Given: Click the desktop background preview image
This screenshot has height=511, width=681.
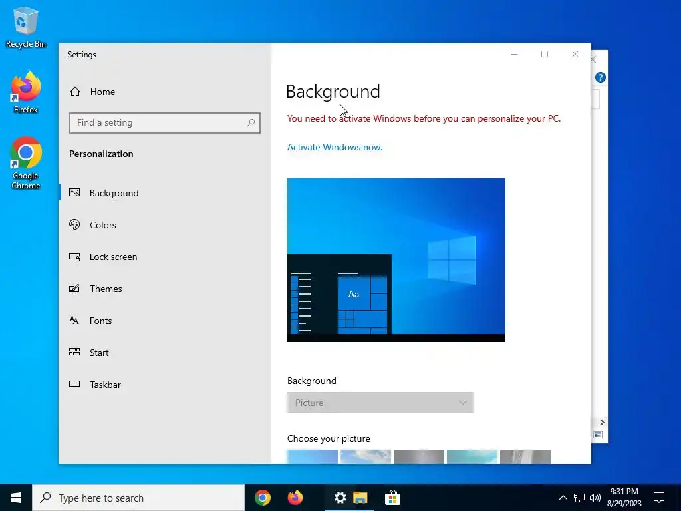Looking at the screenshot, I should (396, 260).
